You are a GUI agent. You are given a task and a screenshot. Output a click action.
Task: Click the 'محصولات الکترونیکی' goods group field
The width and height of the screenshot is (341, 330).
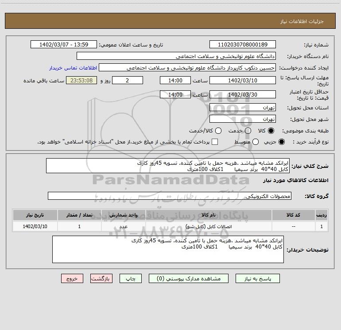[170, 196]
